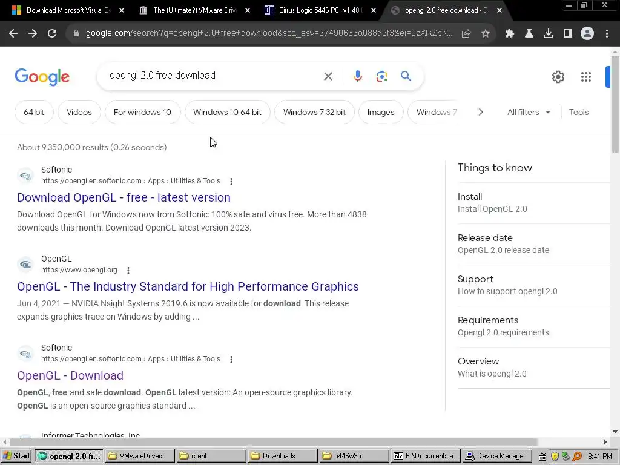Expand Overview What is opengl 2.0

coord(534,368)
